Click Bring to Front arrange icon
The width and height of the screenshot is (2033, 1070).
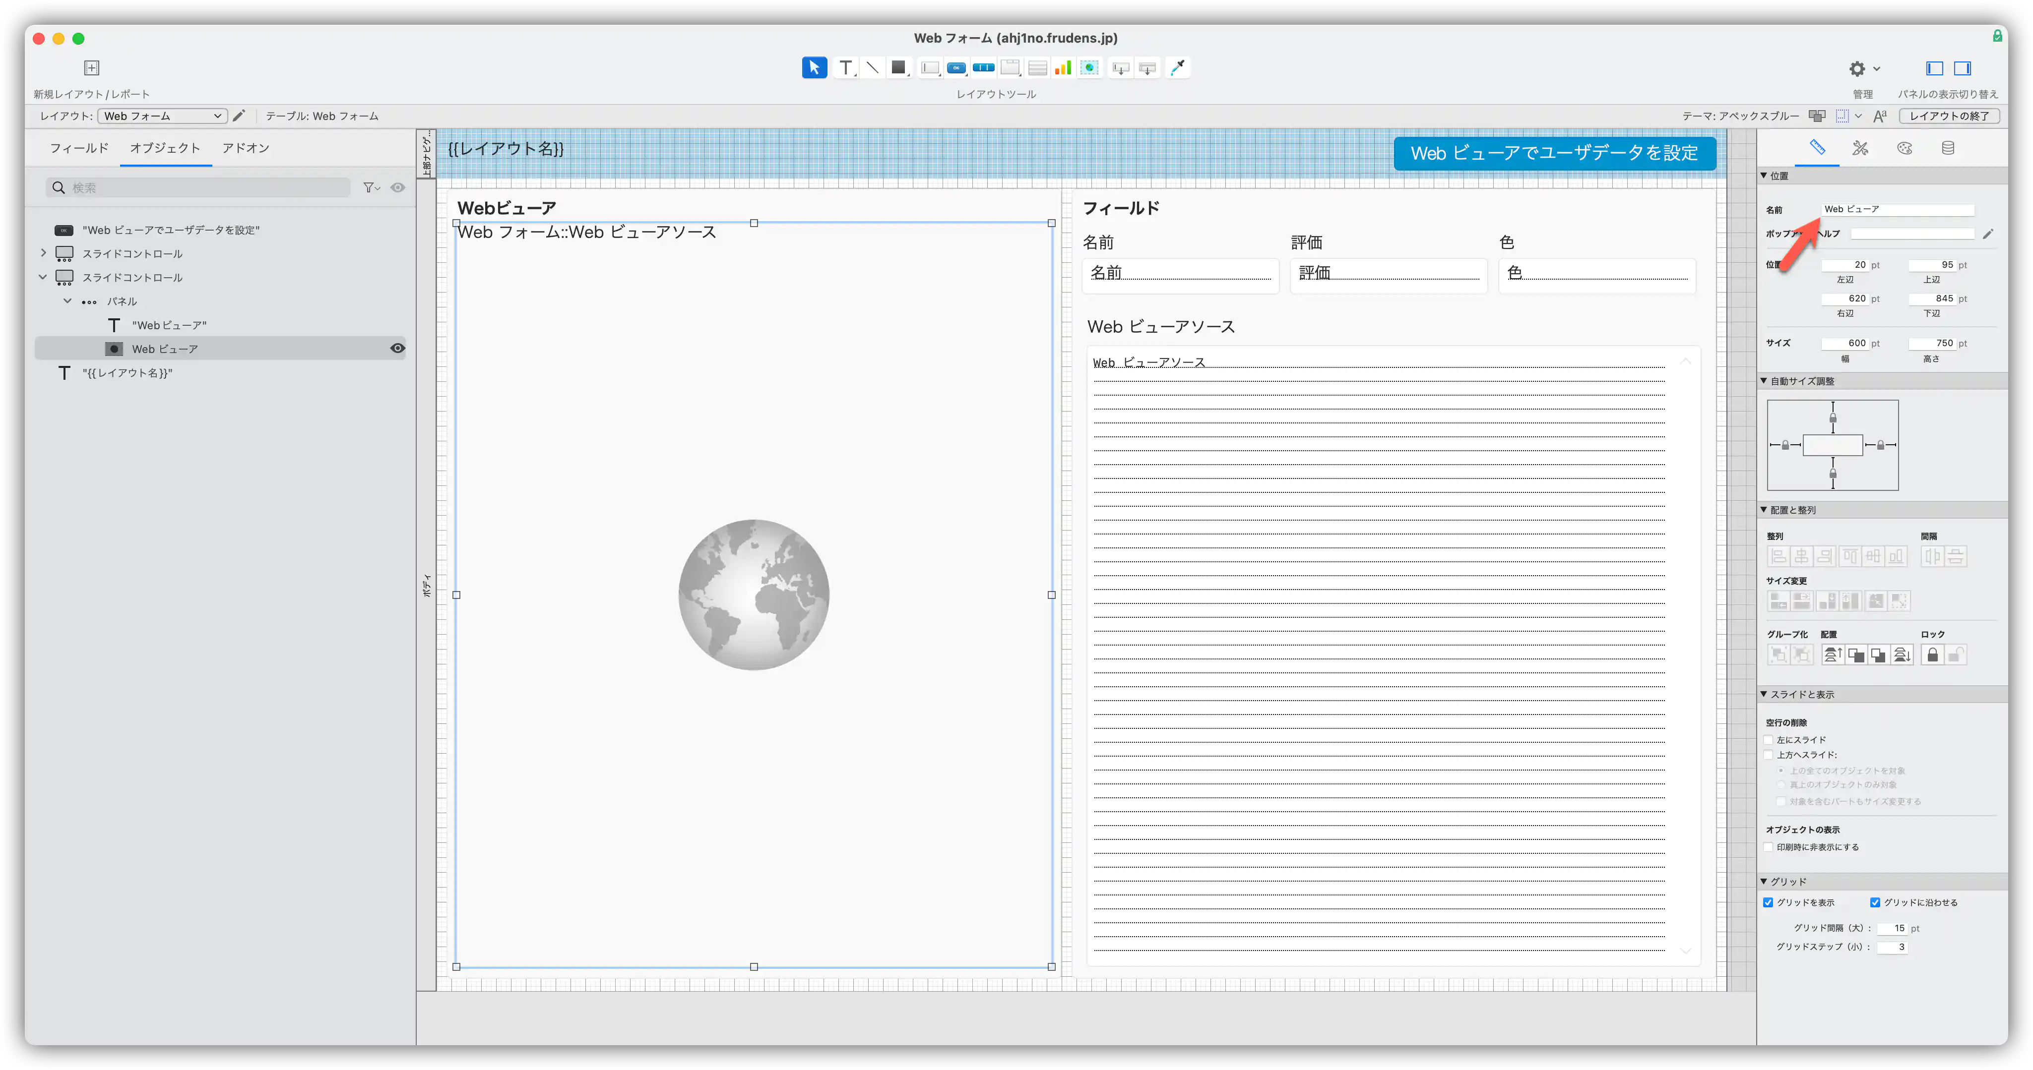pos(1833,654)
